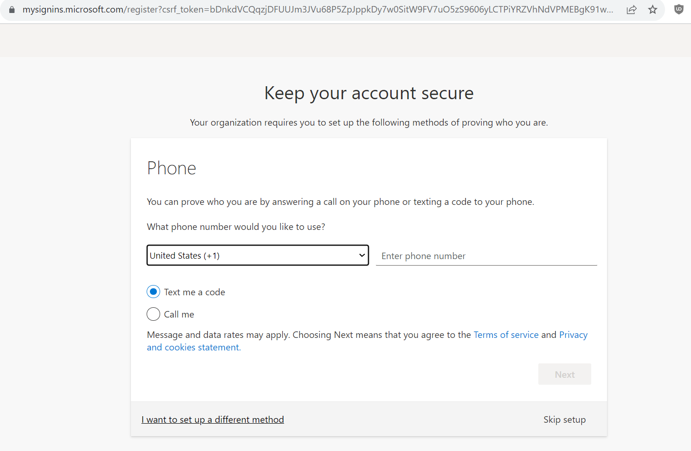
Task: Bookmark this page with the star icon
Action: (x=653, y=10)
